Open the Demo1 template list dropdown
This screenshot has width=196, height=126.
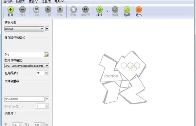[24, 29]
